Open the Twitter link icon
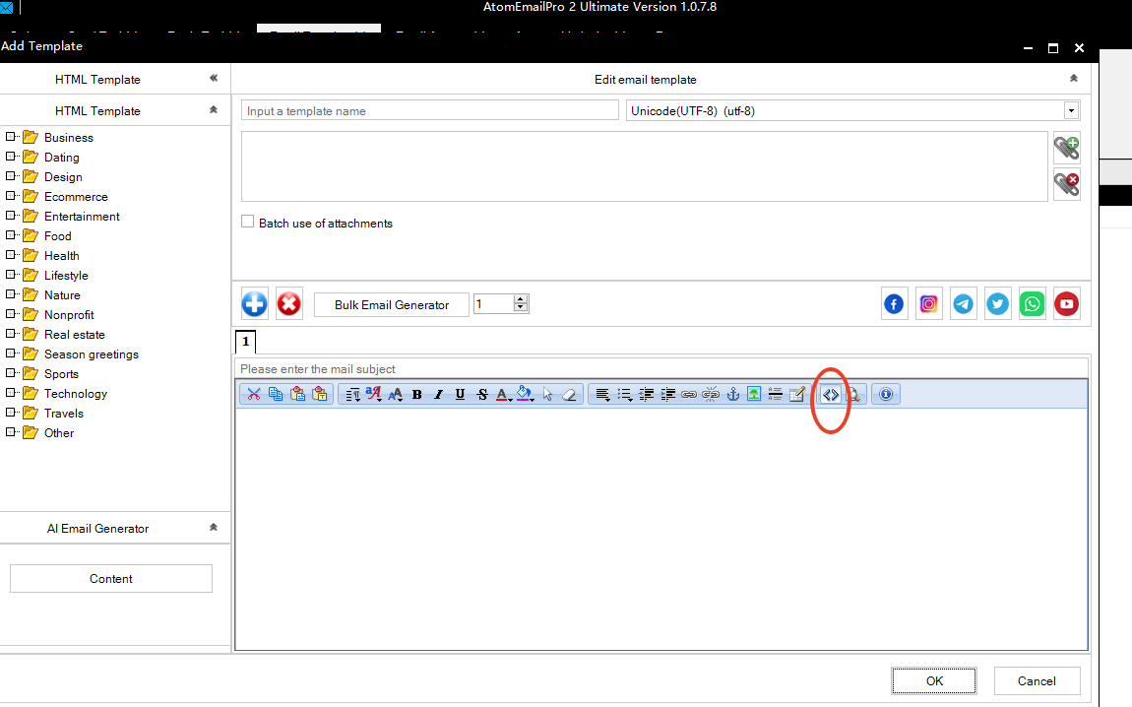Screen dimensions: 1132x707 pyautogui.click(x=998, y=304)
